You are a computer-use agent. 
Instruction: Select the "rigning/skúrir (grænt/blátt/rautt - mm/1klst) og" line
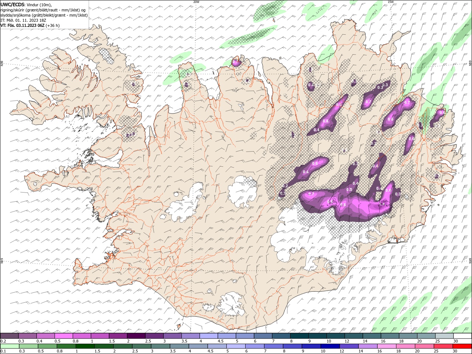pos(43,10)
